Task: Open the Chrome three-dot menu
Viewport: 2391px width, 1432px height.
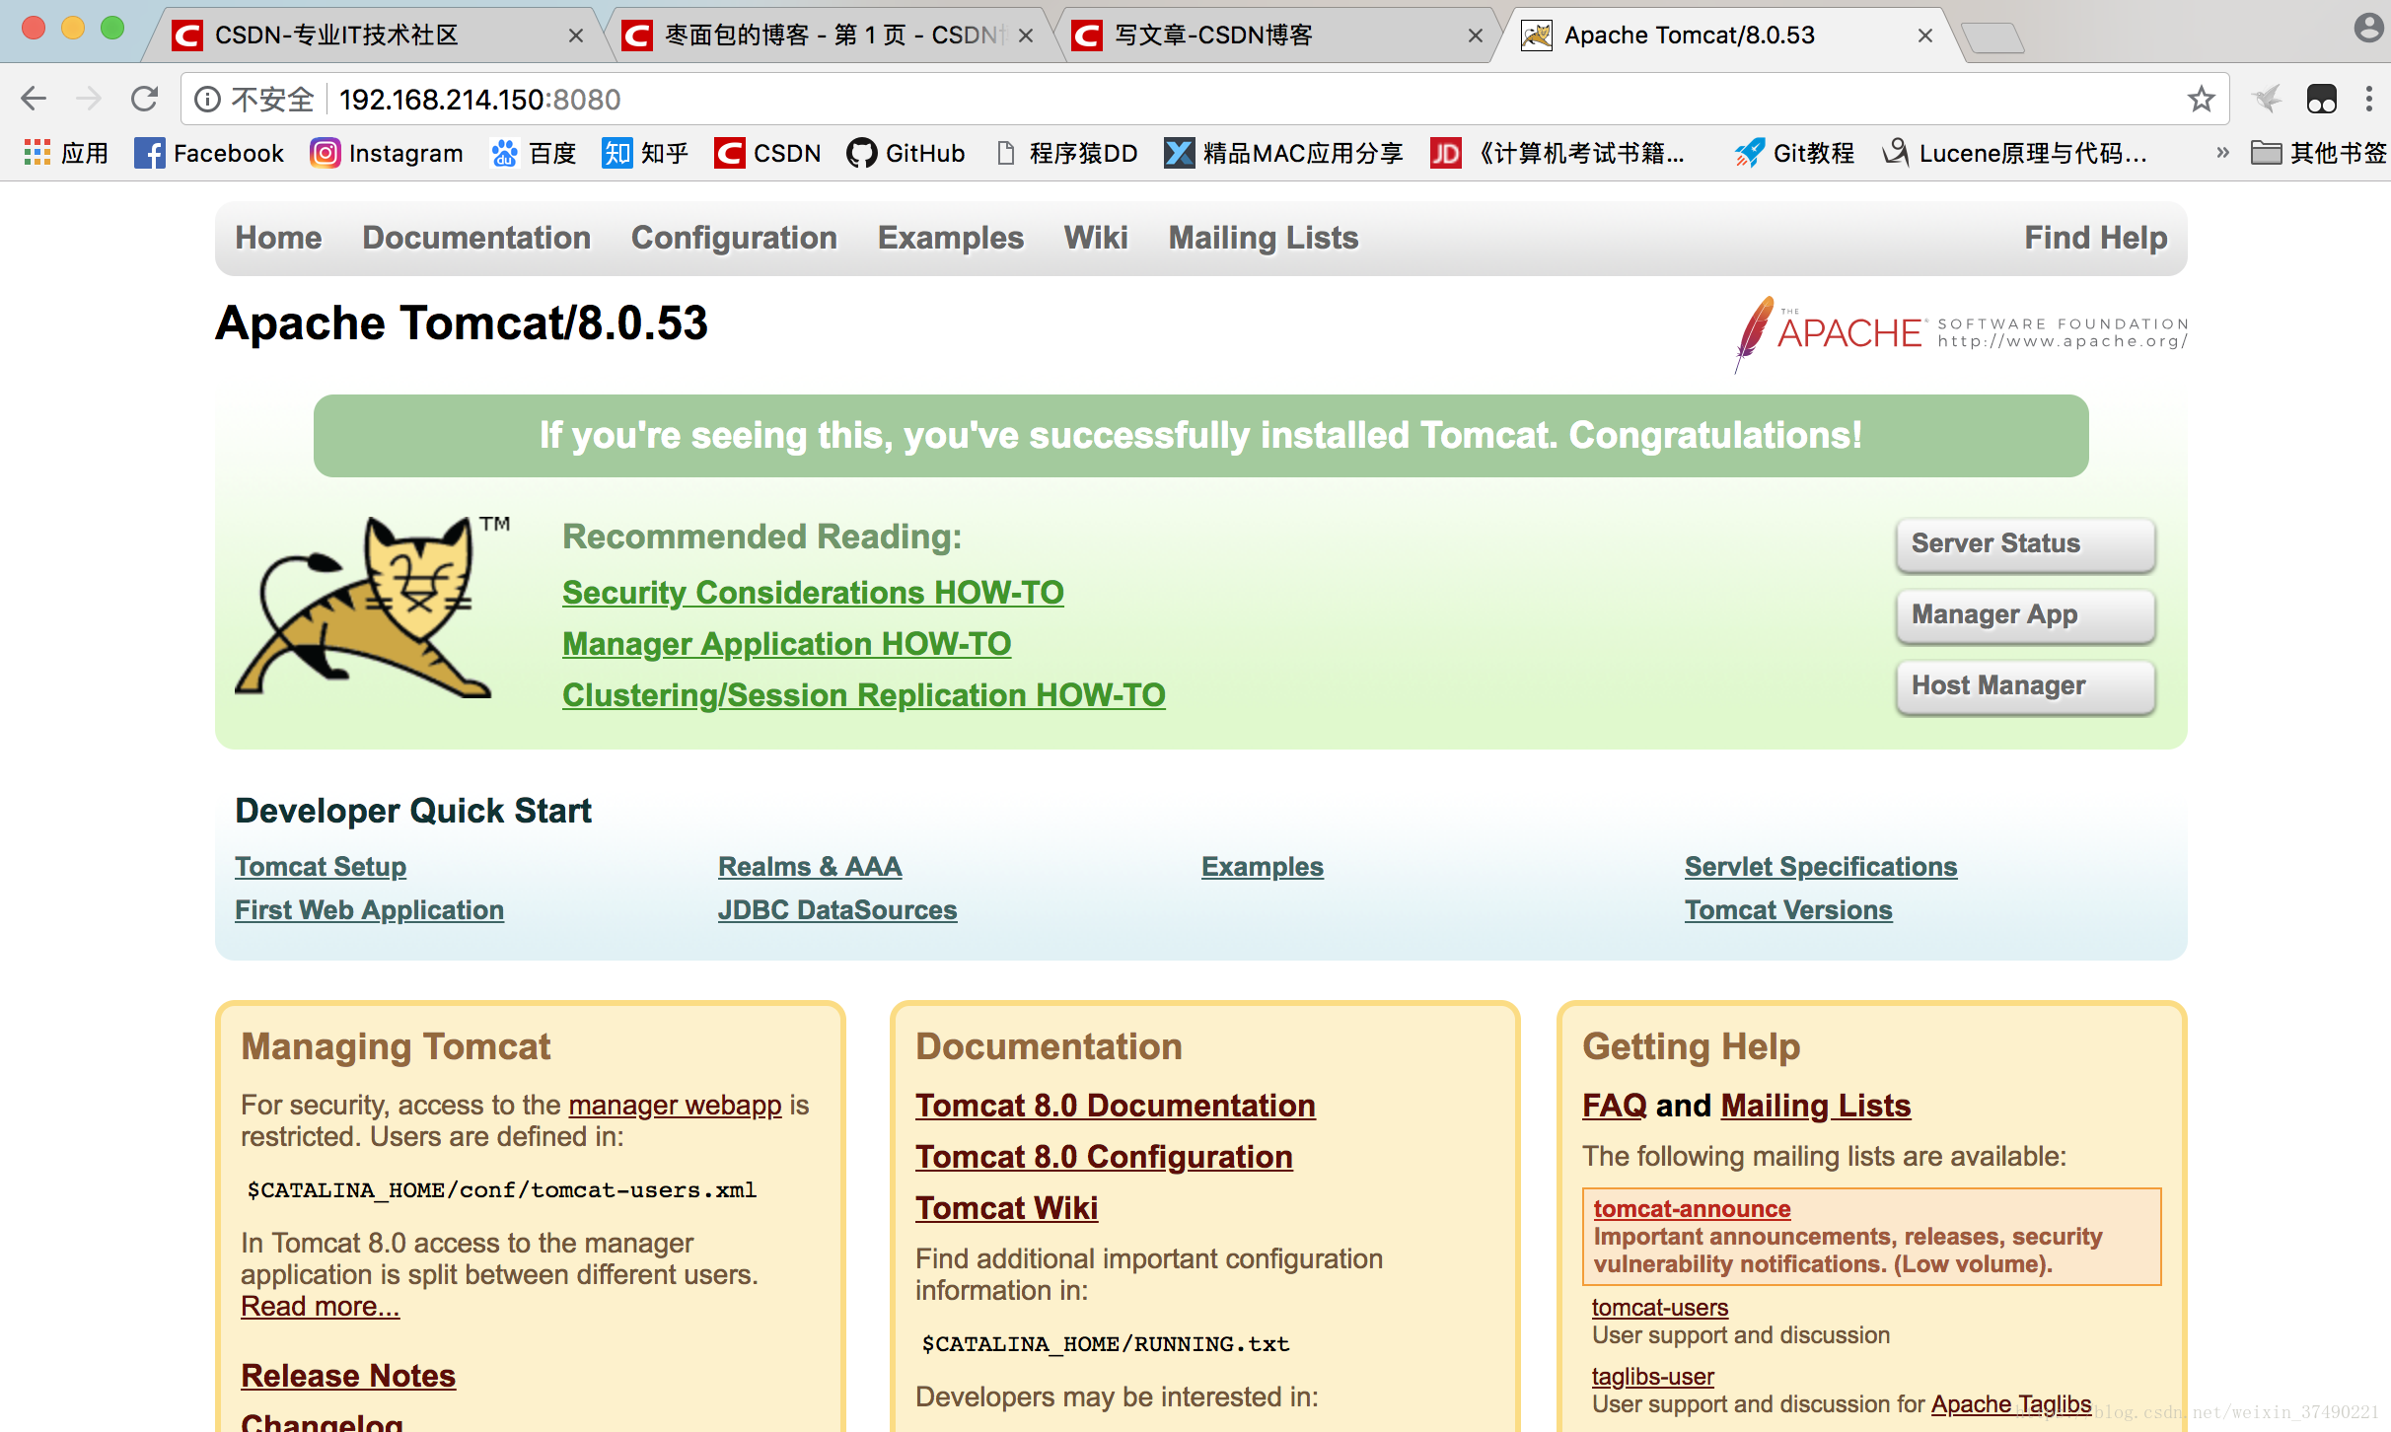Action: tap(2368, 99)
